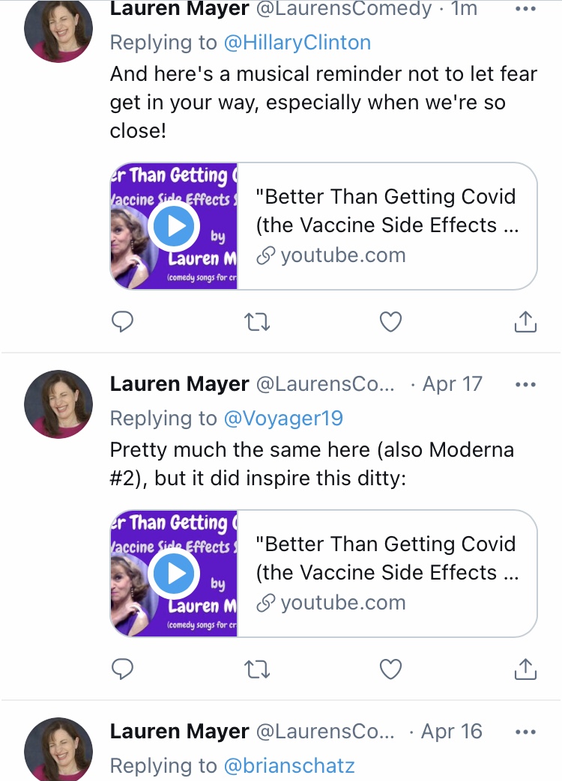Retweet the Apr 17 Moderna tweet
The height and width of the screenshot is (781, 562).
[x=258, y=669]
